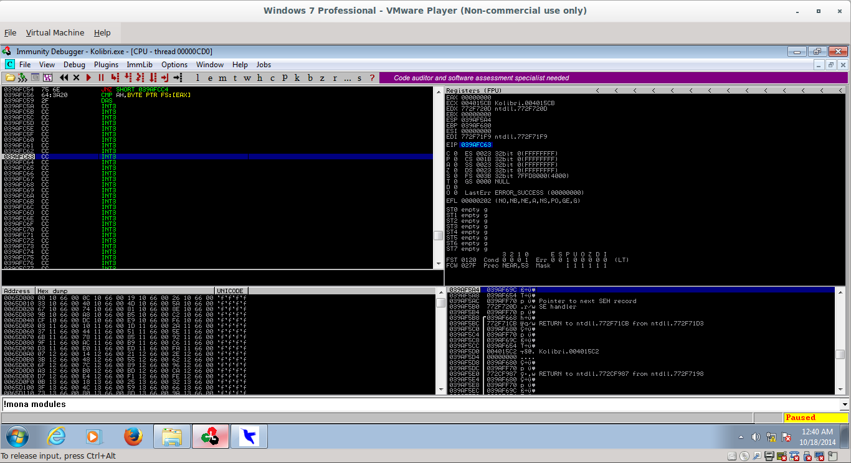The width and height of the screenshot is (851, 463).
Task: Open Windows Explorer from the taskbar
Action: click(171, 437)
